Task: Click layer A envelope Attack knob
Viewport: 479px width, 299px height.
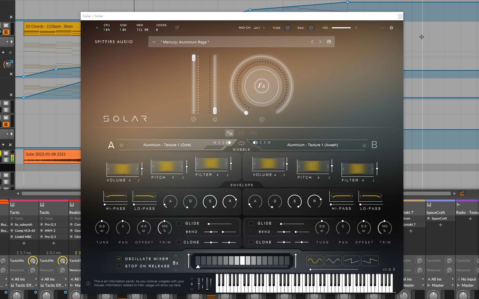Action: 170,201
